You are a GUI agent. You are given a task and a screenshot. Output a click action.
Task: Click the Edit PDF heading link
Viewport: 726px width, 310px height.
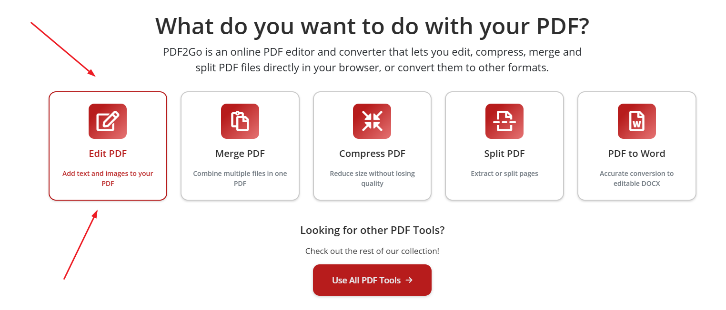pyautogui.click(x=108, y=154)
